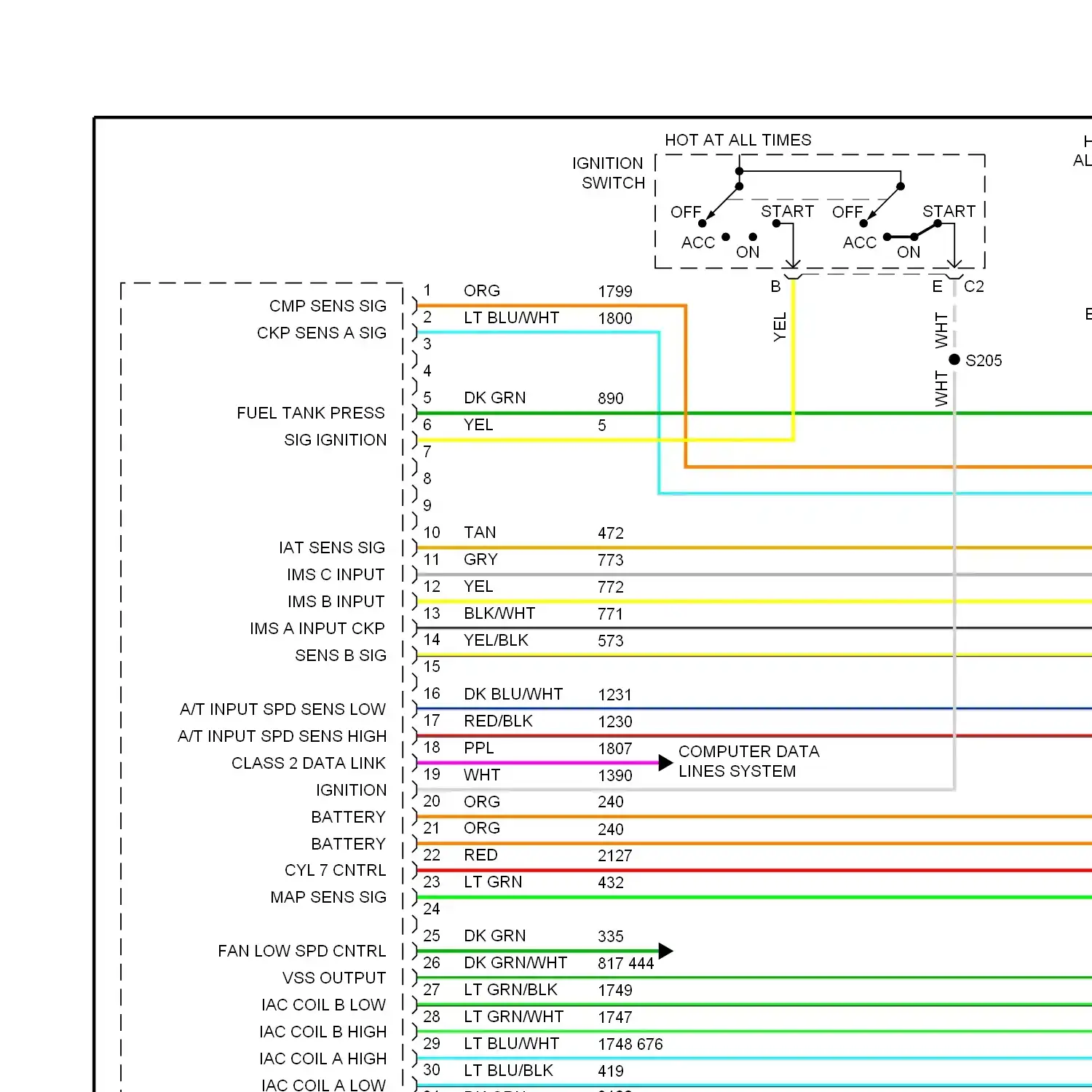
Task: Click RED wire color on pin 22
Action: (x=480, y=855)
